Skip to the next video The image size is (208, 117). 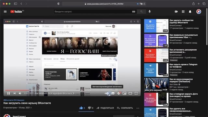point(15,93)
